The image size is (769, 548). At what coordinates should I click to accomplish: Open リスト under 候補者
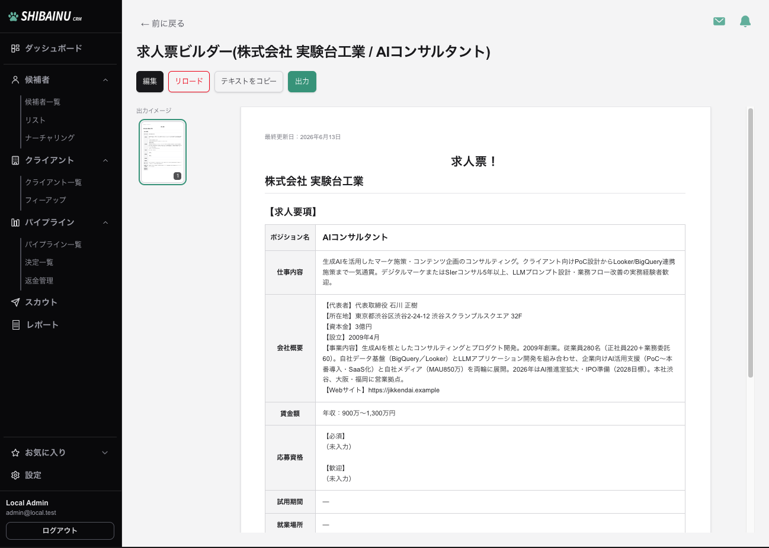35,120
